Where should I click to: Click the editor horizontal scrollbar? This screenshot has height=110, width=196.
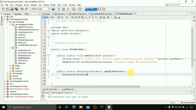(x=97, y=86)
